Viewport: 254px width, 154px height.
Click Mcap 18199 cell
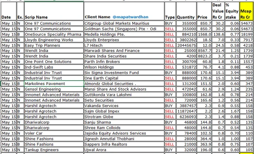246,34
